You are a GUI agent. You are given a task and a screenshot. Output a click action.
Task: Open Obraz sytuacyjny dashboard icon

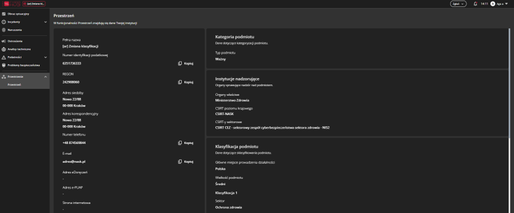4,14
